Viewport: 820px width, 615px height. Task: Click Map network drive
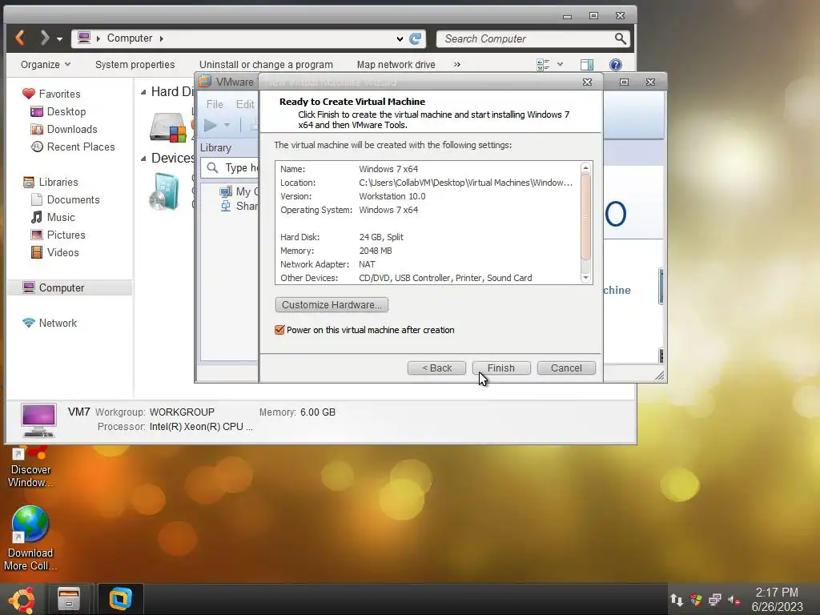[x=396, y=65]
